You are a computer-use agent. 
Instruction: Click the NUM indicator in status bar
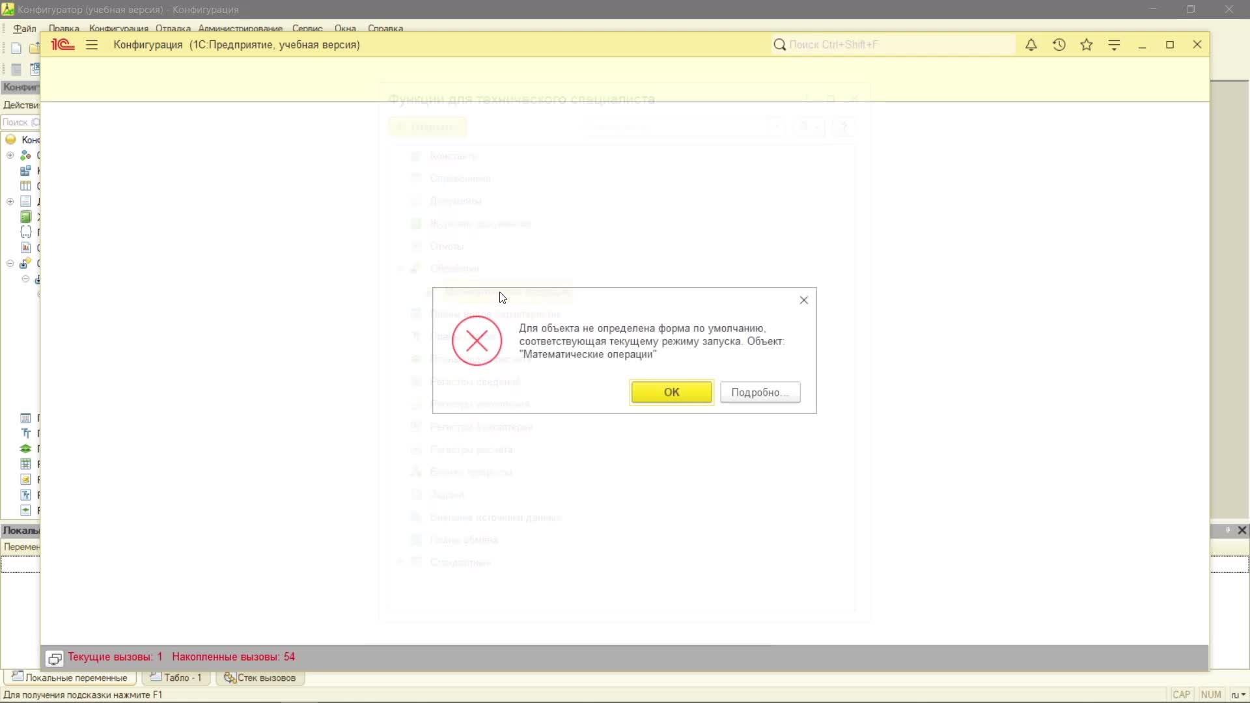pyautogui.click(x=1211, y=695)
